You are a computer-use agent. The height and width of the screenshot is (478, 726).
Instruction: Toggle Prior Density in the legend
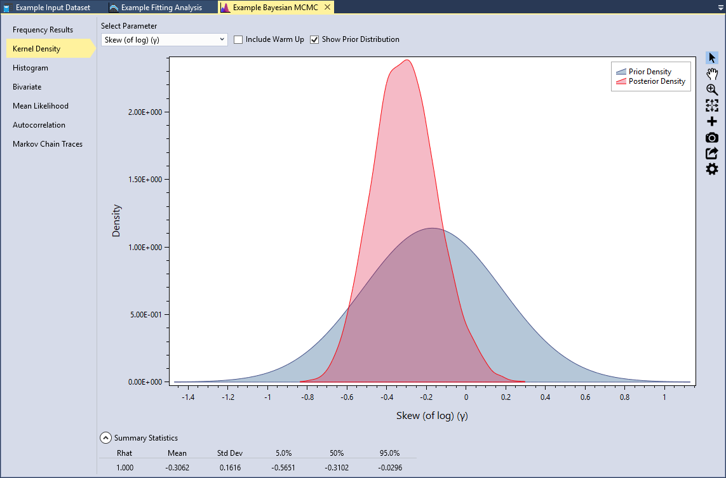[x=620, y=71]
